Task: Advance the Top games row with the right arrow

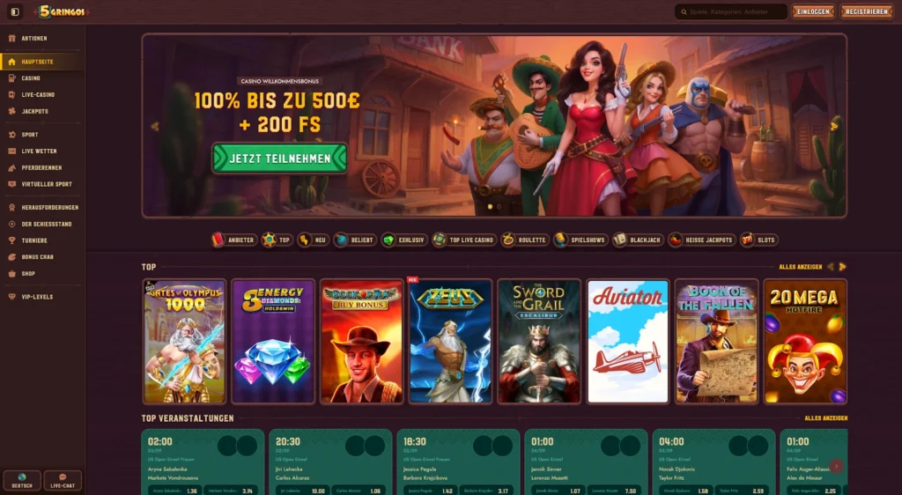Action: [x=842, y=267]
